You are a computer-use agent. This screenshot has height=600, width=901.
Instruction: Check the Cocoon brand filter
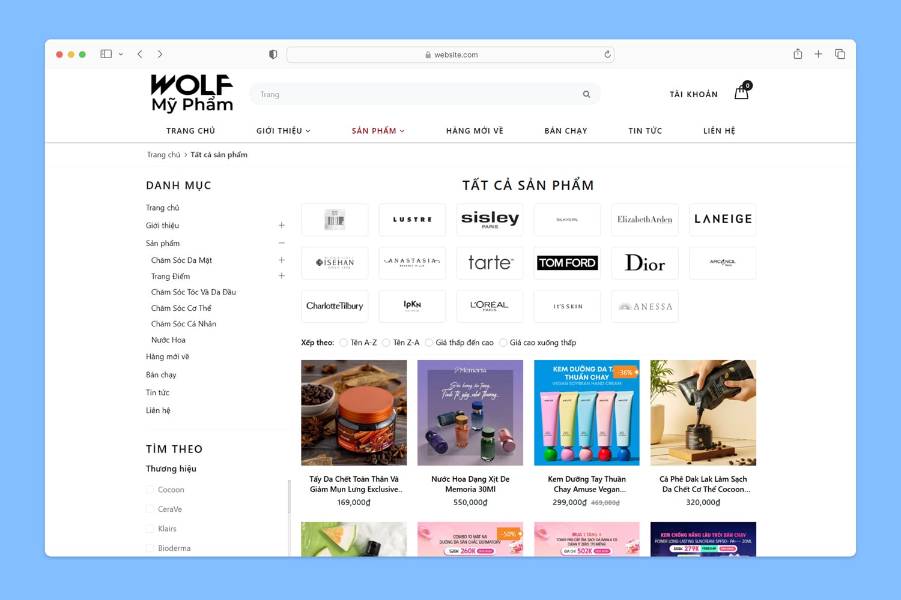coord(150,490)
